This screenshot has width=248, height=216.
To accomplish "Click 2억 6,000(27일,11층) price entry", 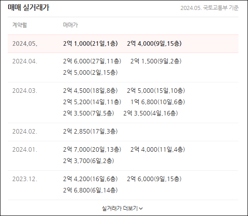I will (92, 61).
